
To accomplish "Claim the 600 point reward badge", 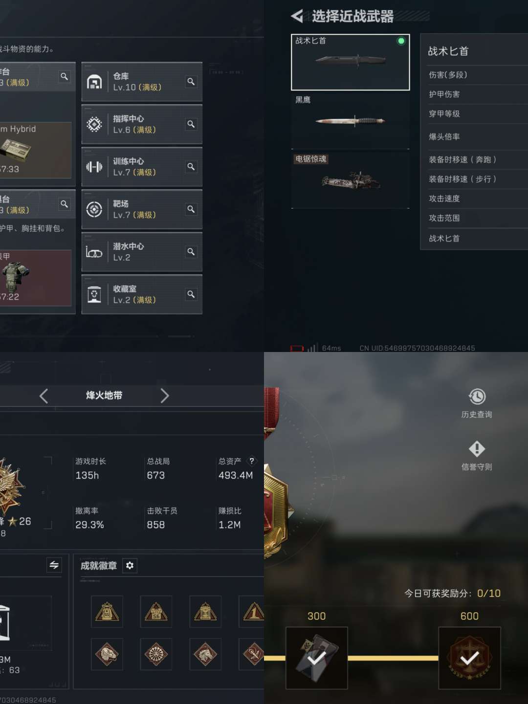I will point(469,658).
